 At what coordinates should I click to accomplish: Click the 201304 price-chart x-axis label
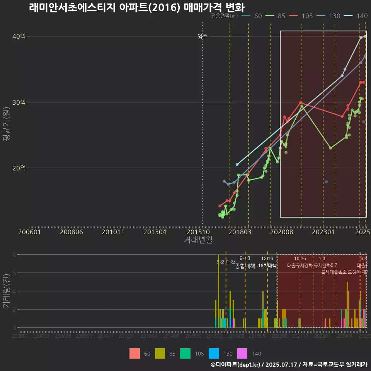click(155, 232)
